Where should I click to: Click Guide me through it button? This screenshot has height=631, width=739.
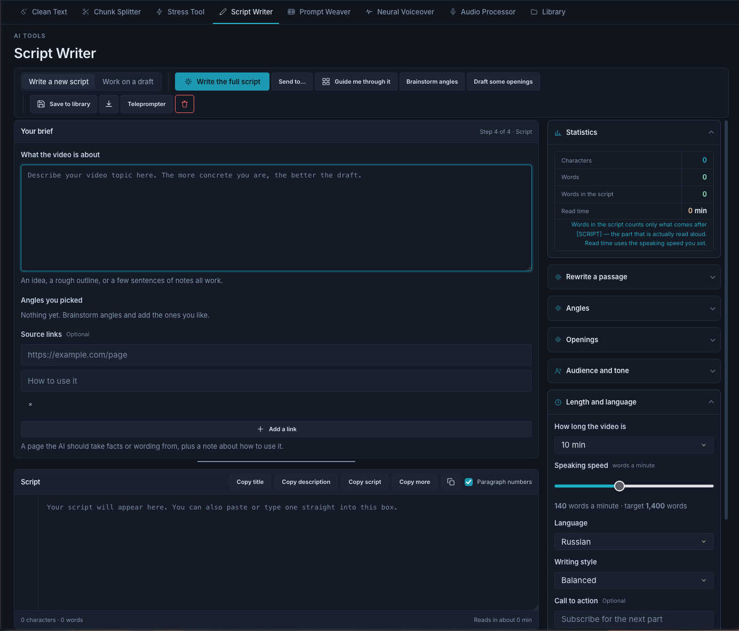(x=356, y=82)
